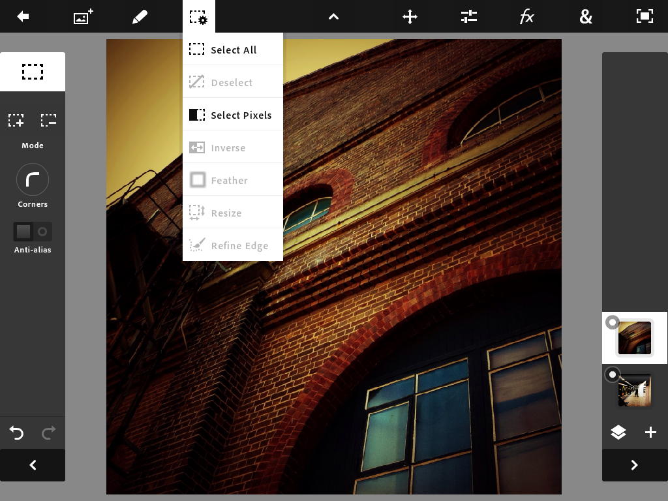Open the add image icon
668x501 pixels.
tap(82, 17)
